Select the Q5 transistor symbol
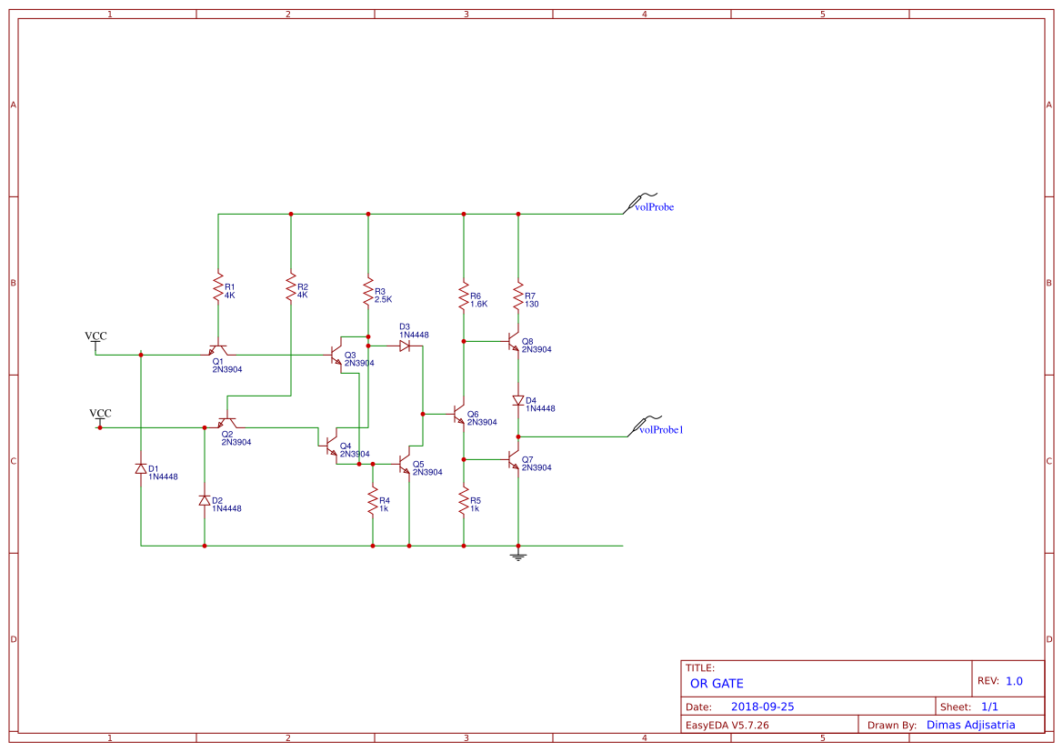 click(405, 464)
